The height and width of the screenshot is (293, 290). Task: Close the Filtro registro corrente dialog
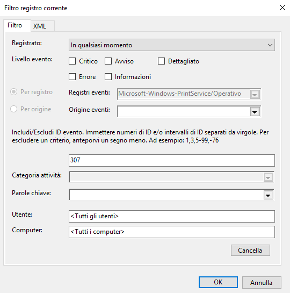(x=282, y=8)
